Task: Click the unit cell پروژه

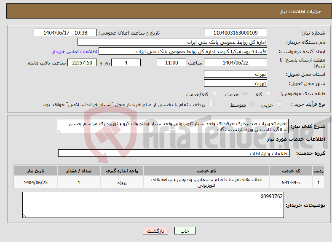Action: (x=122, y=183)
